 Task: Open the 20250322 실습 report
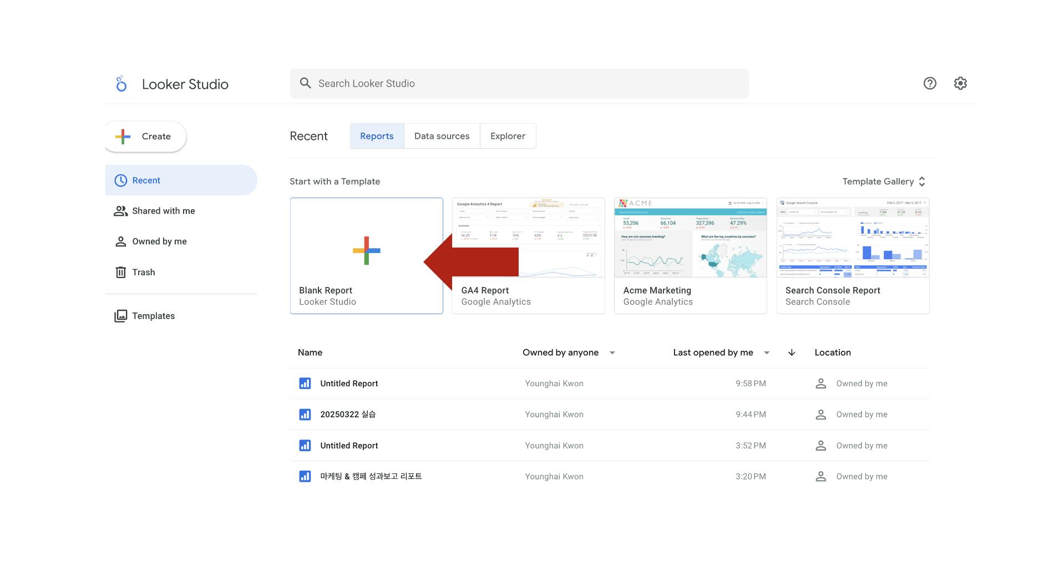[x=348, y=415]
